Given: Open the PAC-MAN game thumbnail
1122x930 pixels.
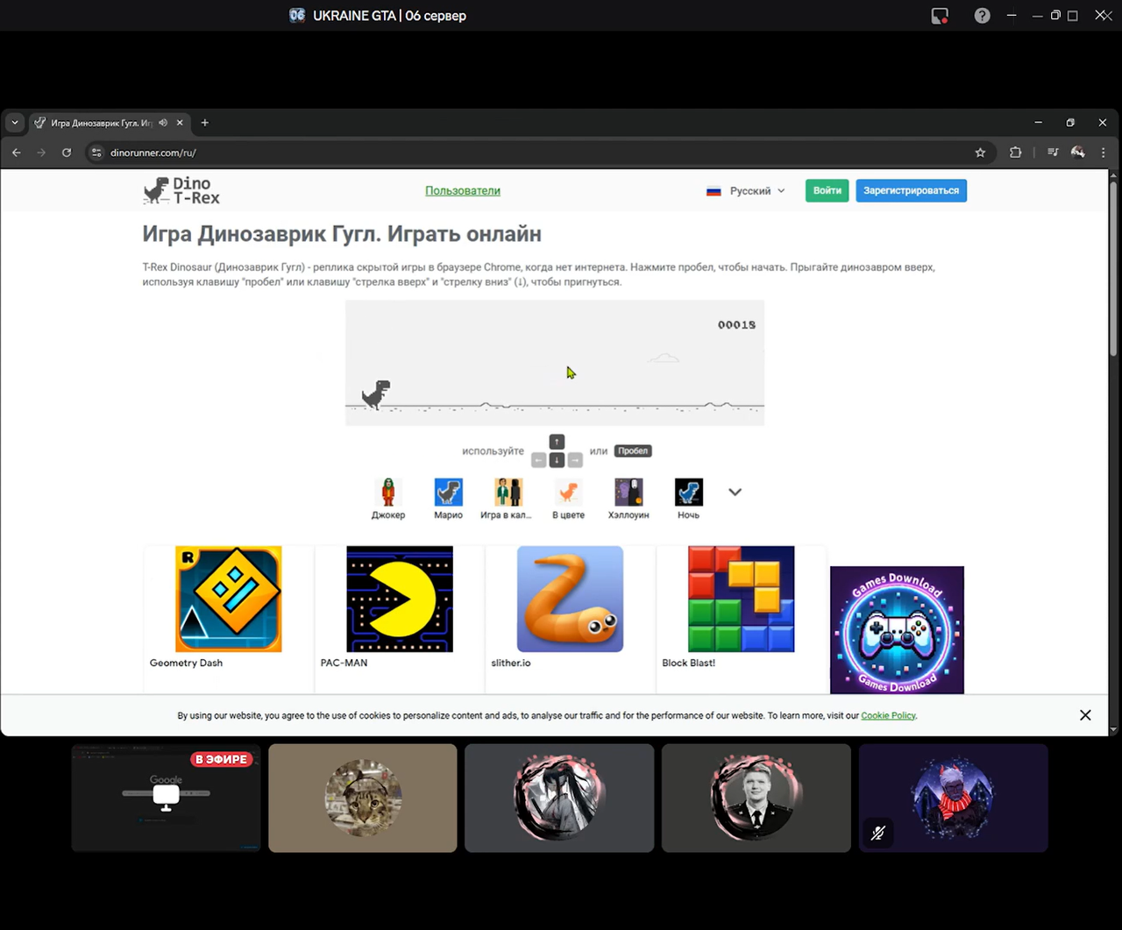Looking at the screenshot, I should click(400, 600).
